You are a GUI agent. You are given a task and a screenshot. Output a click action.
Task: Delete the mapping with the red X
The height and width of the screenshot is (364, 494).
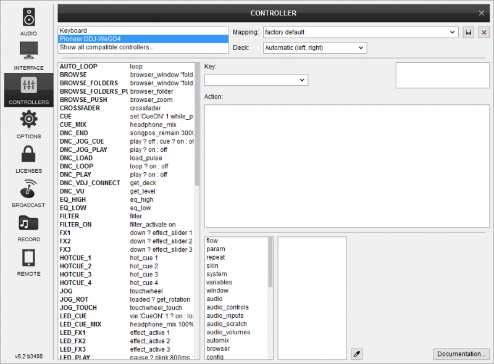[x=484, y=32]
